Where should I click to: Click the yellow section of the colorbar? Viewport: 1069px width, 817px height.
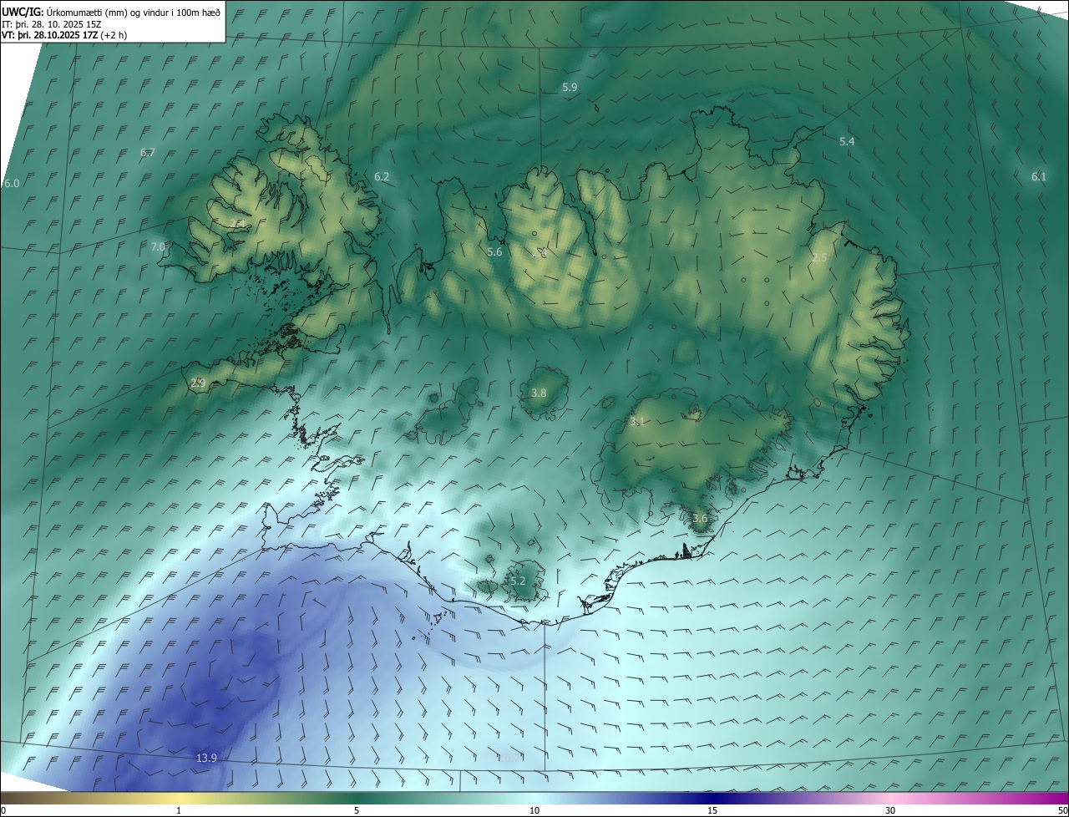(179, 798)
